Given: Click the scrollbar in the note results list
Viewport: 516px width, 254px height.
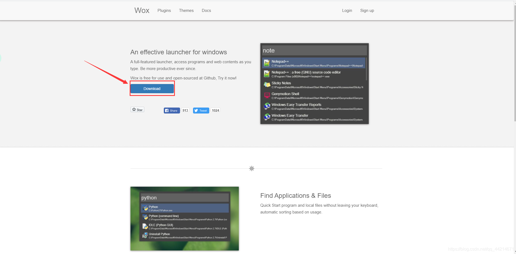Looking at the screenshot, I should pos(366,69).
